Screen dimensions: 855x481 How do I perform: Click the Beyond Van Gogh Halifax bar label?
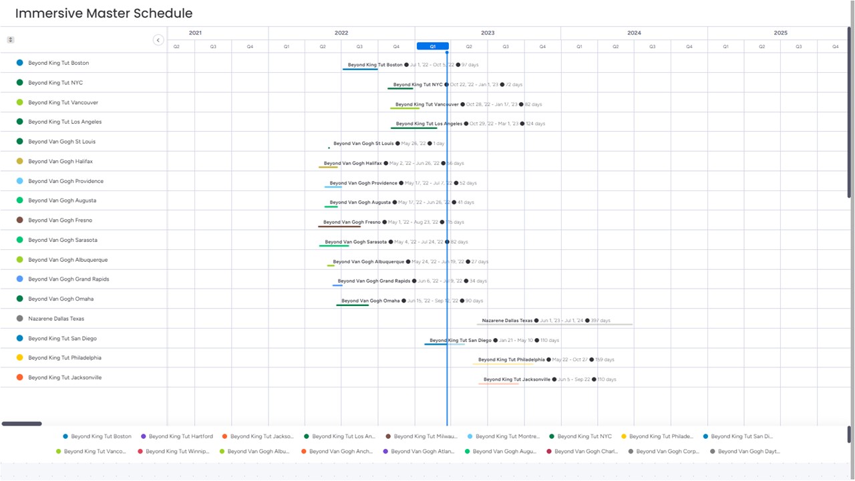(353, 163)
